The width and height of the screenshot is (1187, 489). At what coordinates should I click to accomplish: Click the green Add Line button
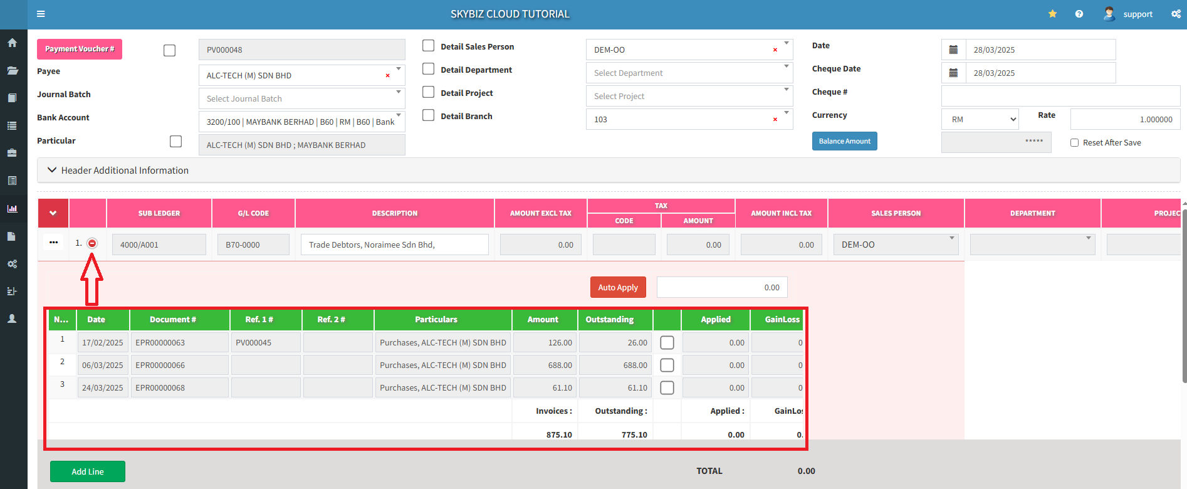[x=88, y=471]
